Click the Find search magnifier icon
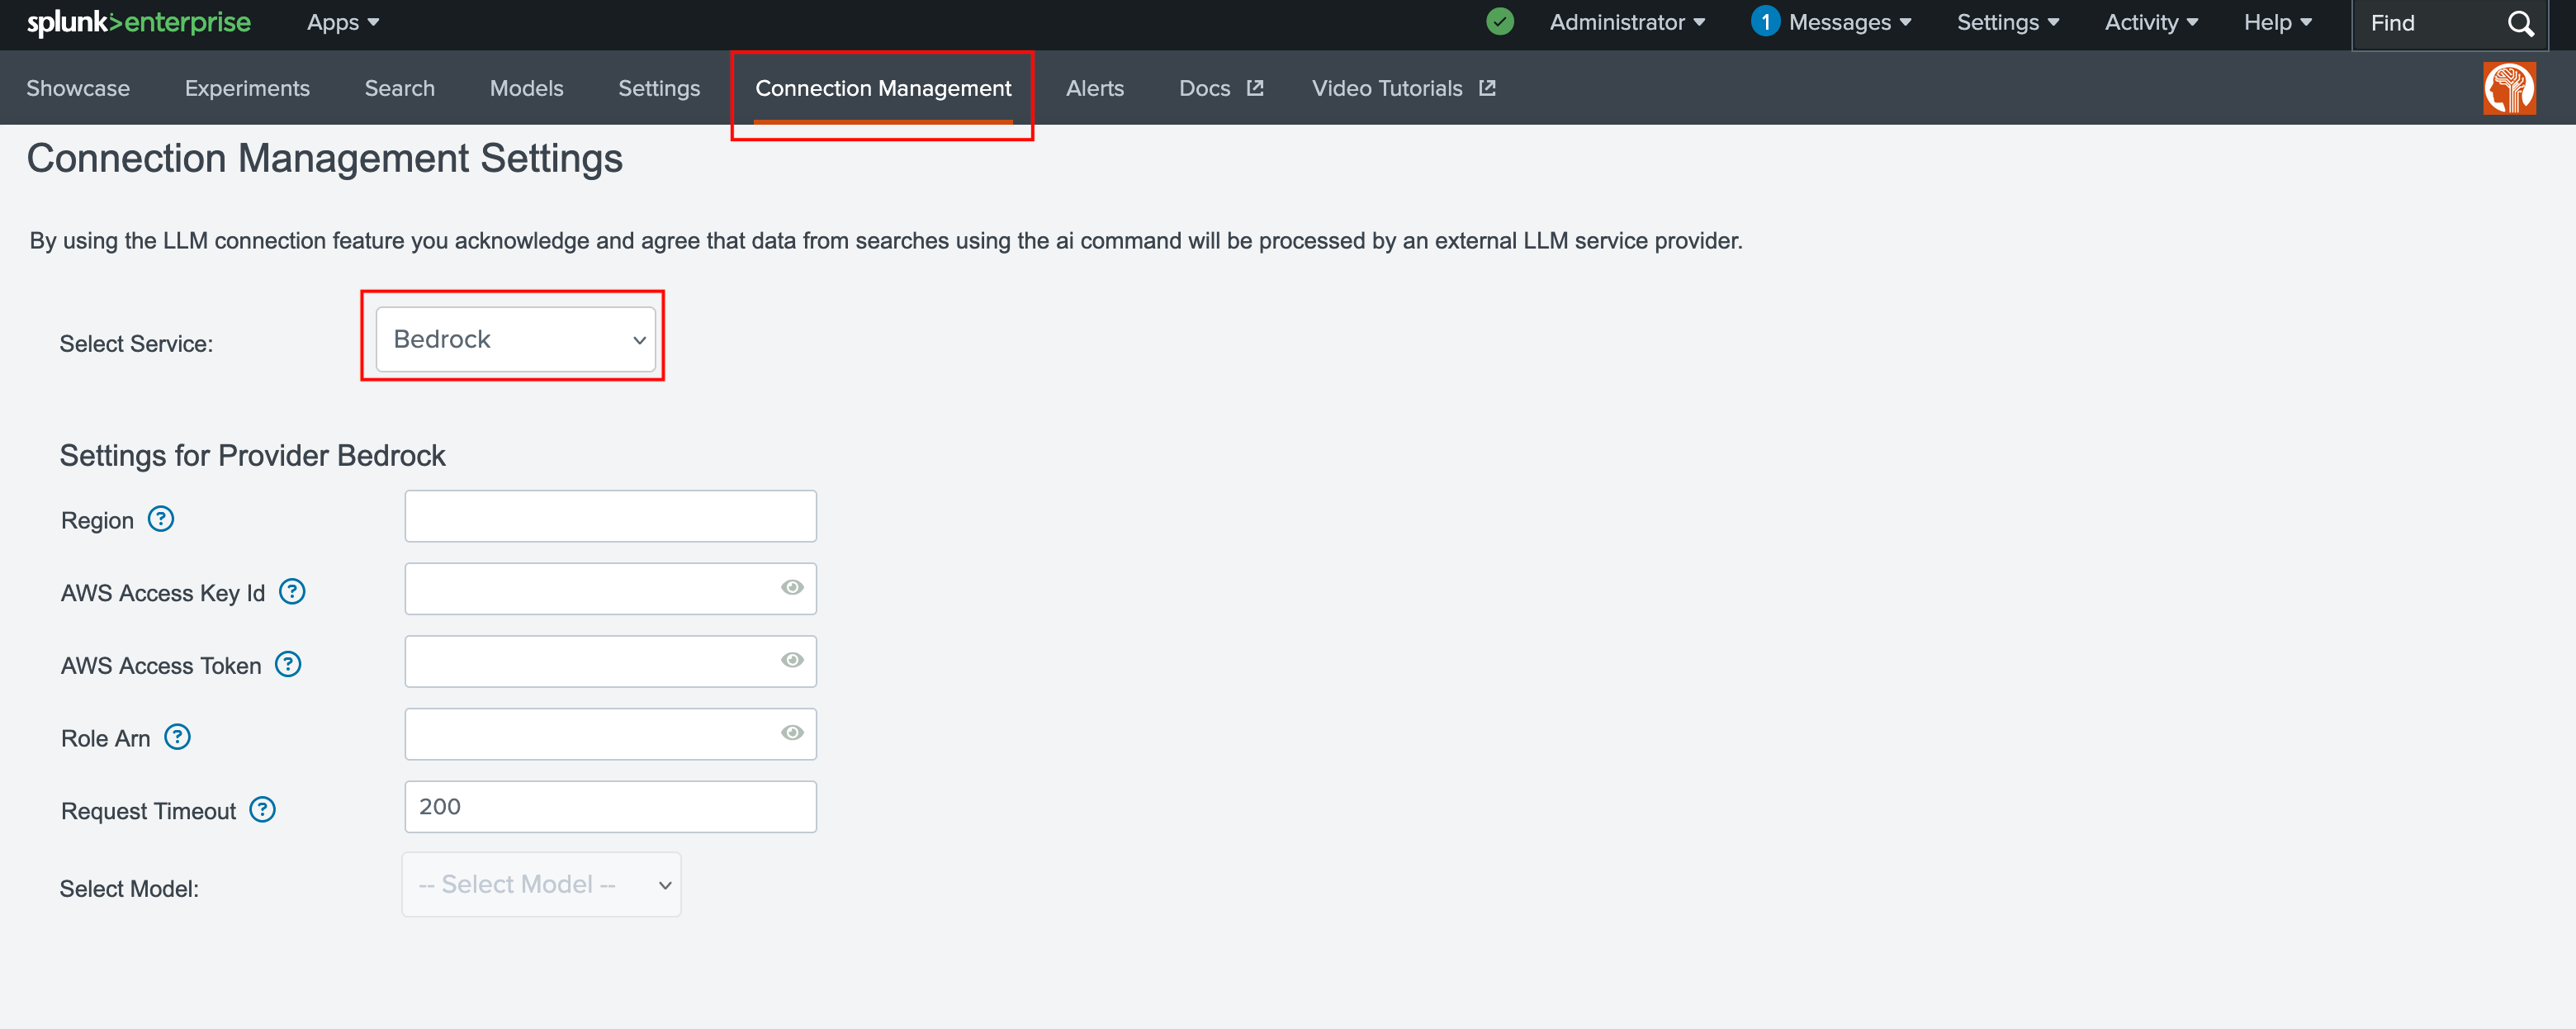This screenshot has width=2576, height=1029. point(2520,23)
